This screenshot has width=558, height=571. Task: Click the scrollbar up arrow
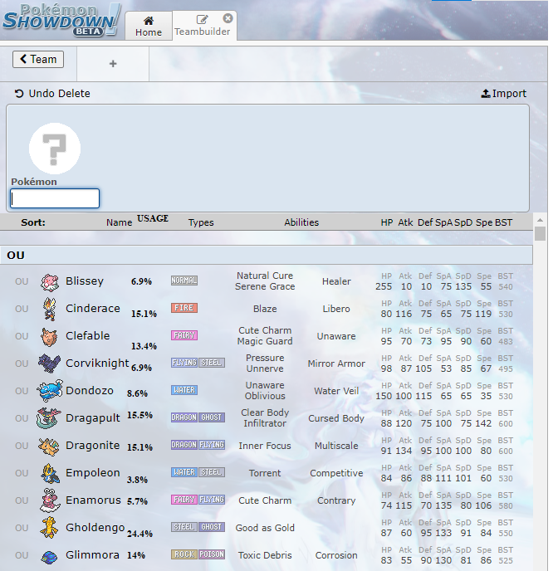coord(541,220)
